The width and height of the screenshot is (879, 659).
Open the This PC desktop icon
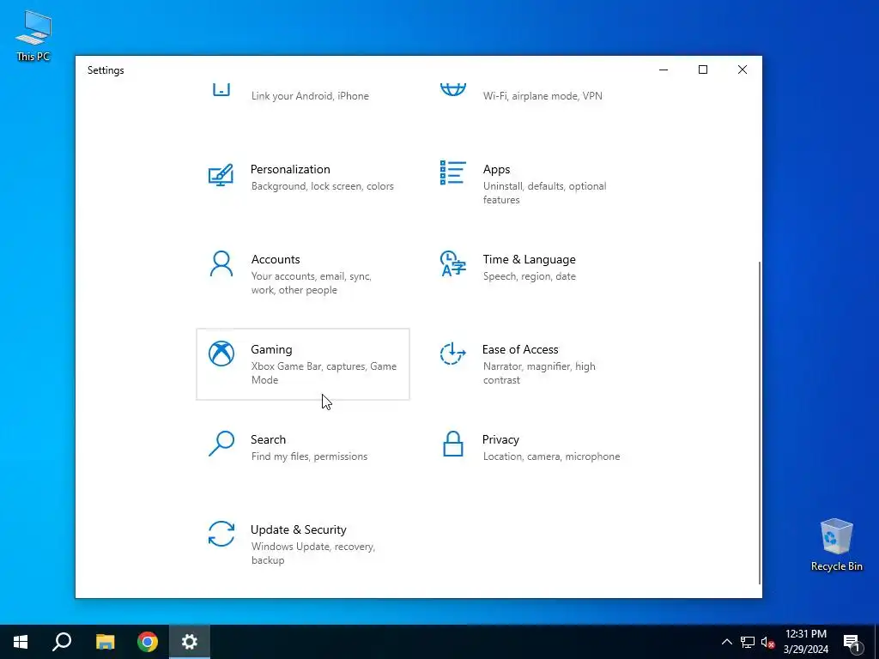point(33,36)
